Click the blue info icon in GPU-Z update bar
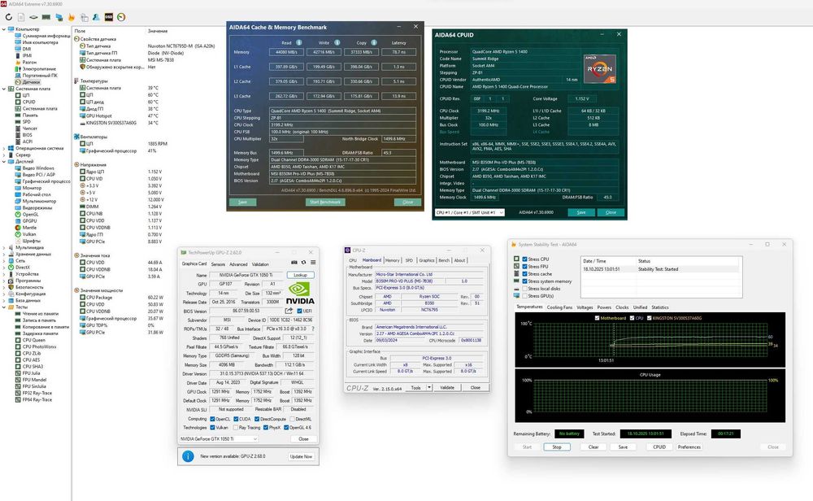This screenshot has width=813, height=501. pyautogui.click(x=188, y=456)
